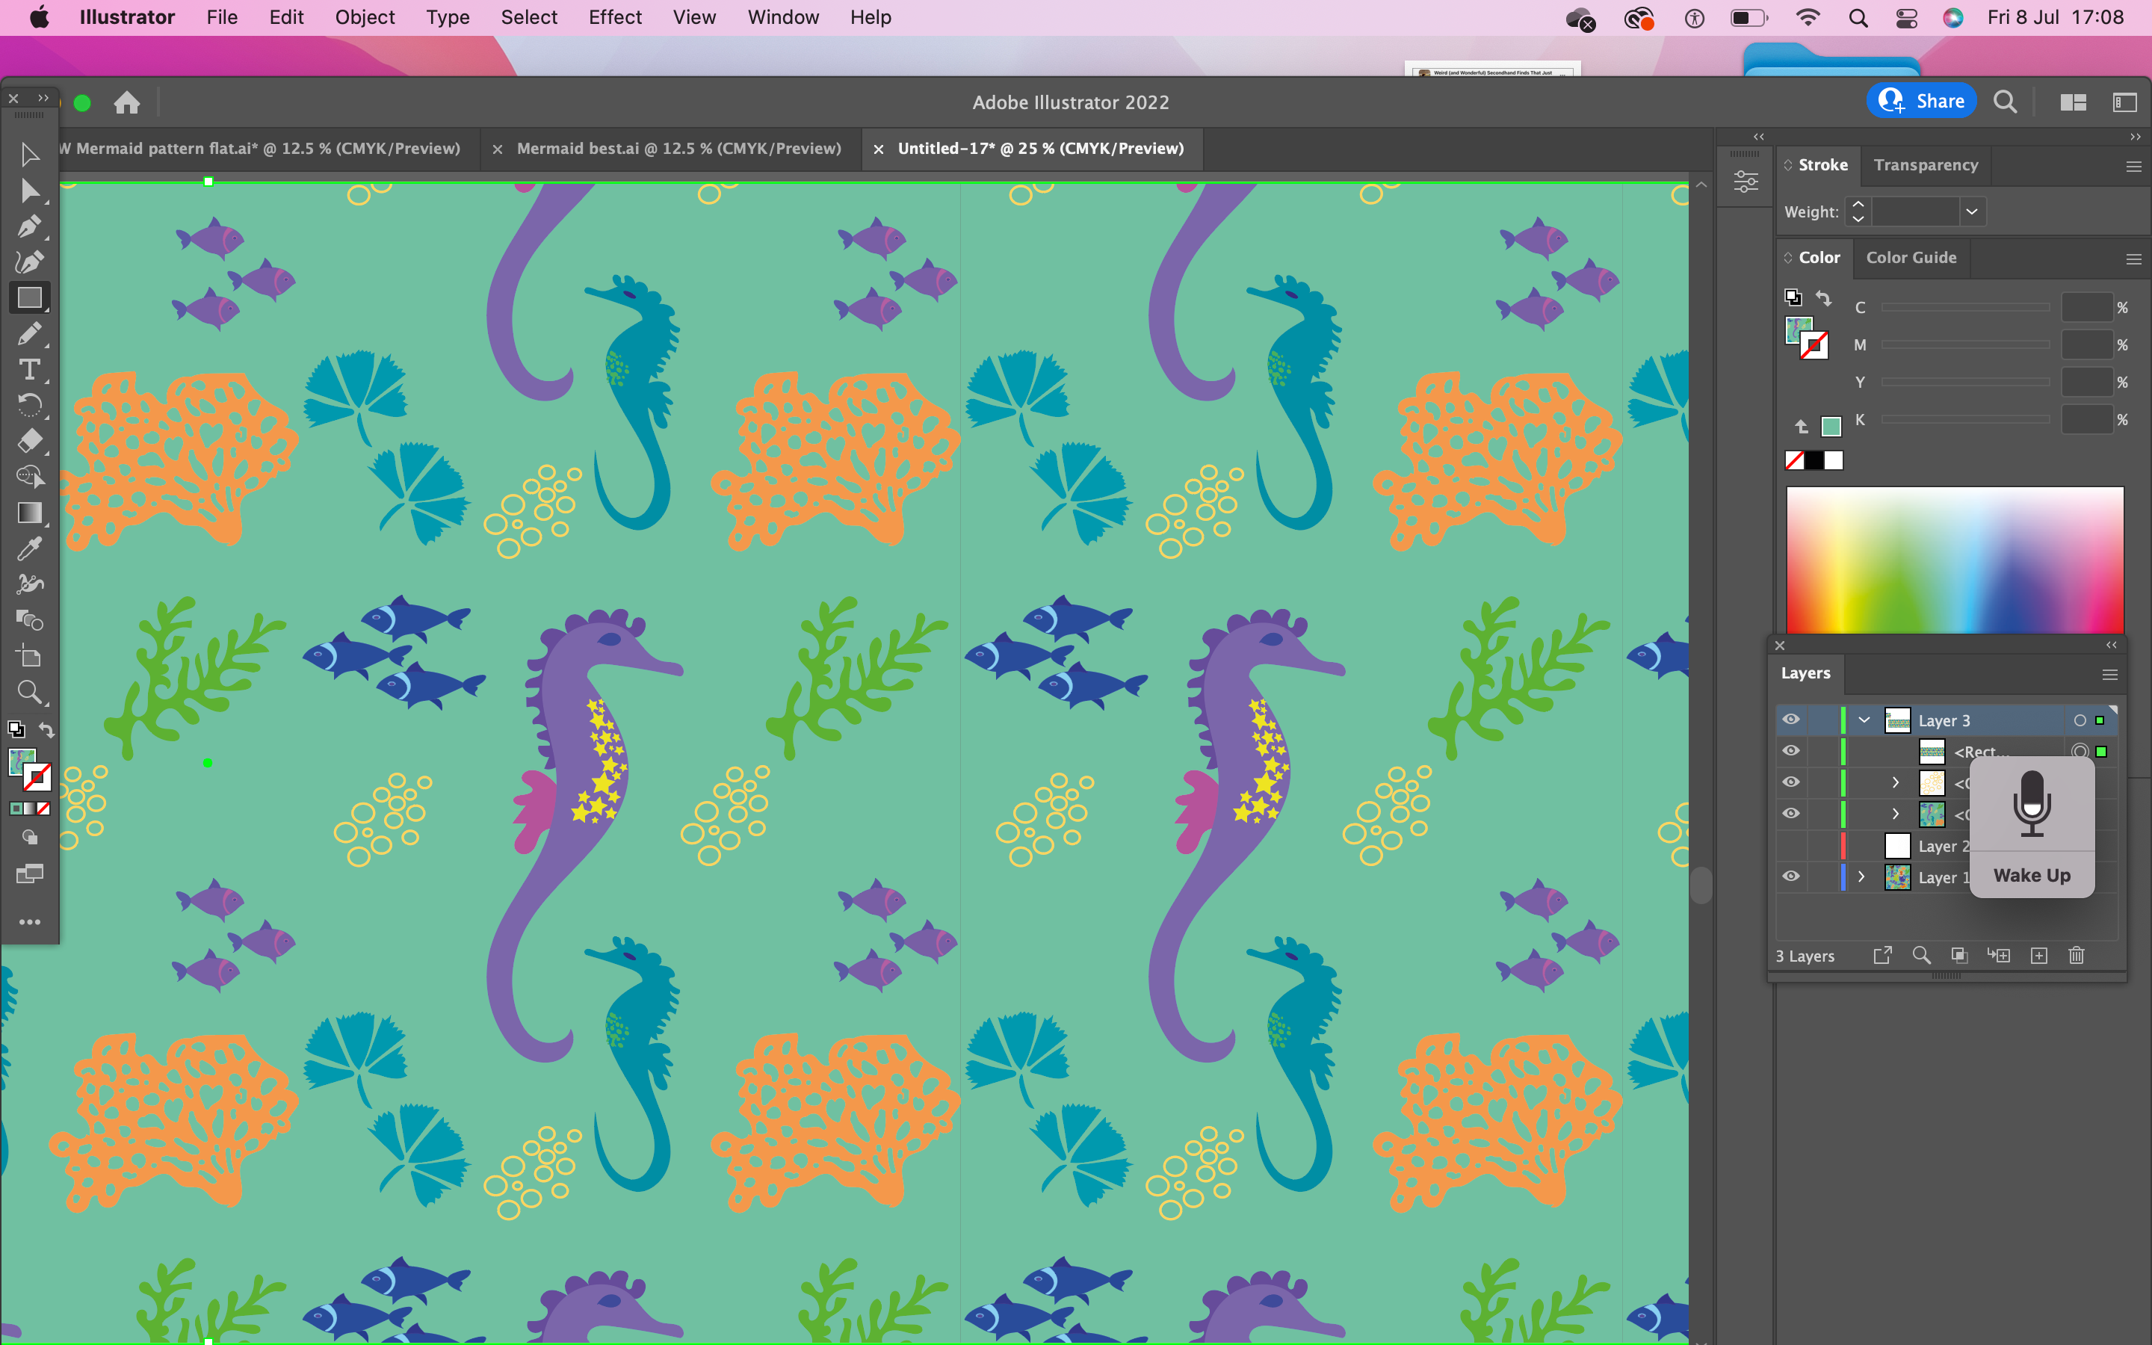Show Layer 2 by toggling visibility
2152x1345 pixels.
1791,845
